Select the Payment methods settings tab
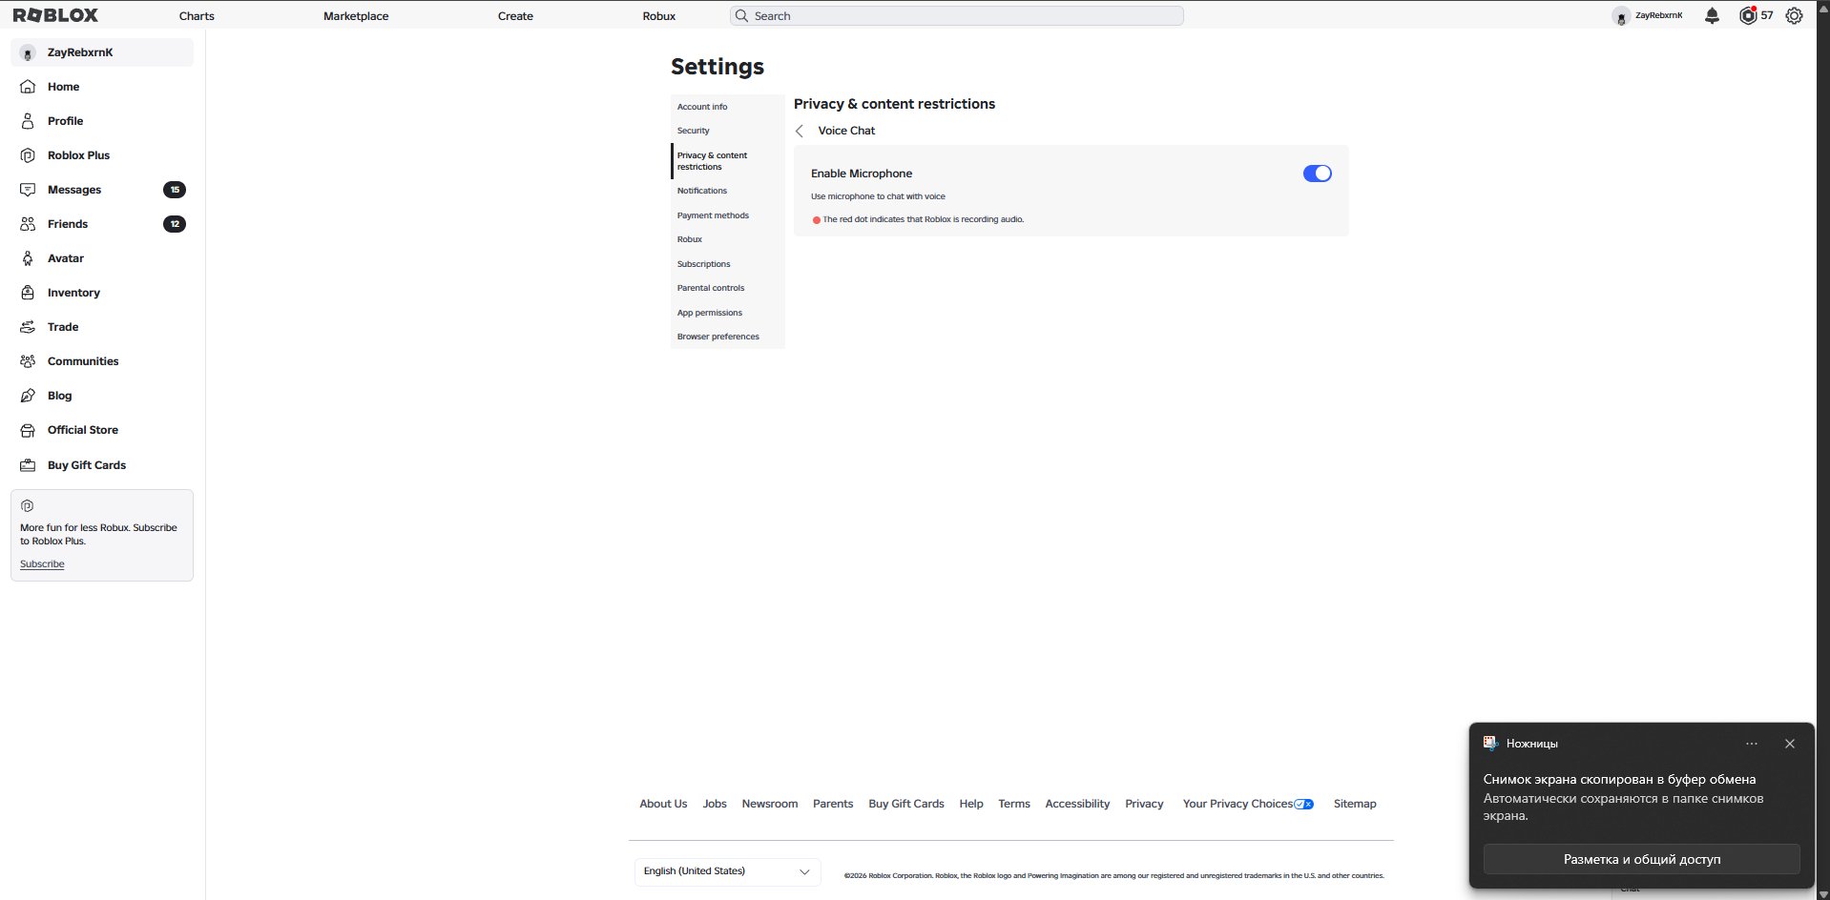Screen dimensions: 1830x900 (727, 215)
